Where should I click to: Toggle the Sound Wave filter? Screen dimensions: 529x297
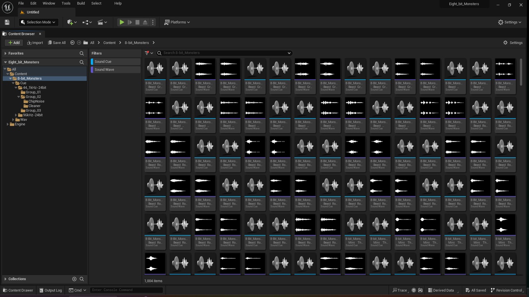(115, 70)
